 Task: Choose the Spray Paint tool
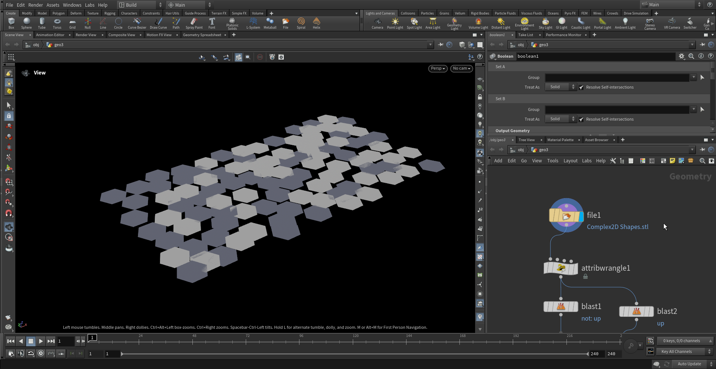click(194, 23)
